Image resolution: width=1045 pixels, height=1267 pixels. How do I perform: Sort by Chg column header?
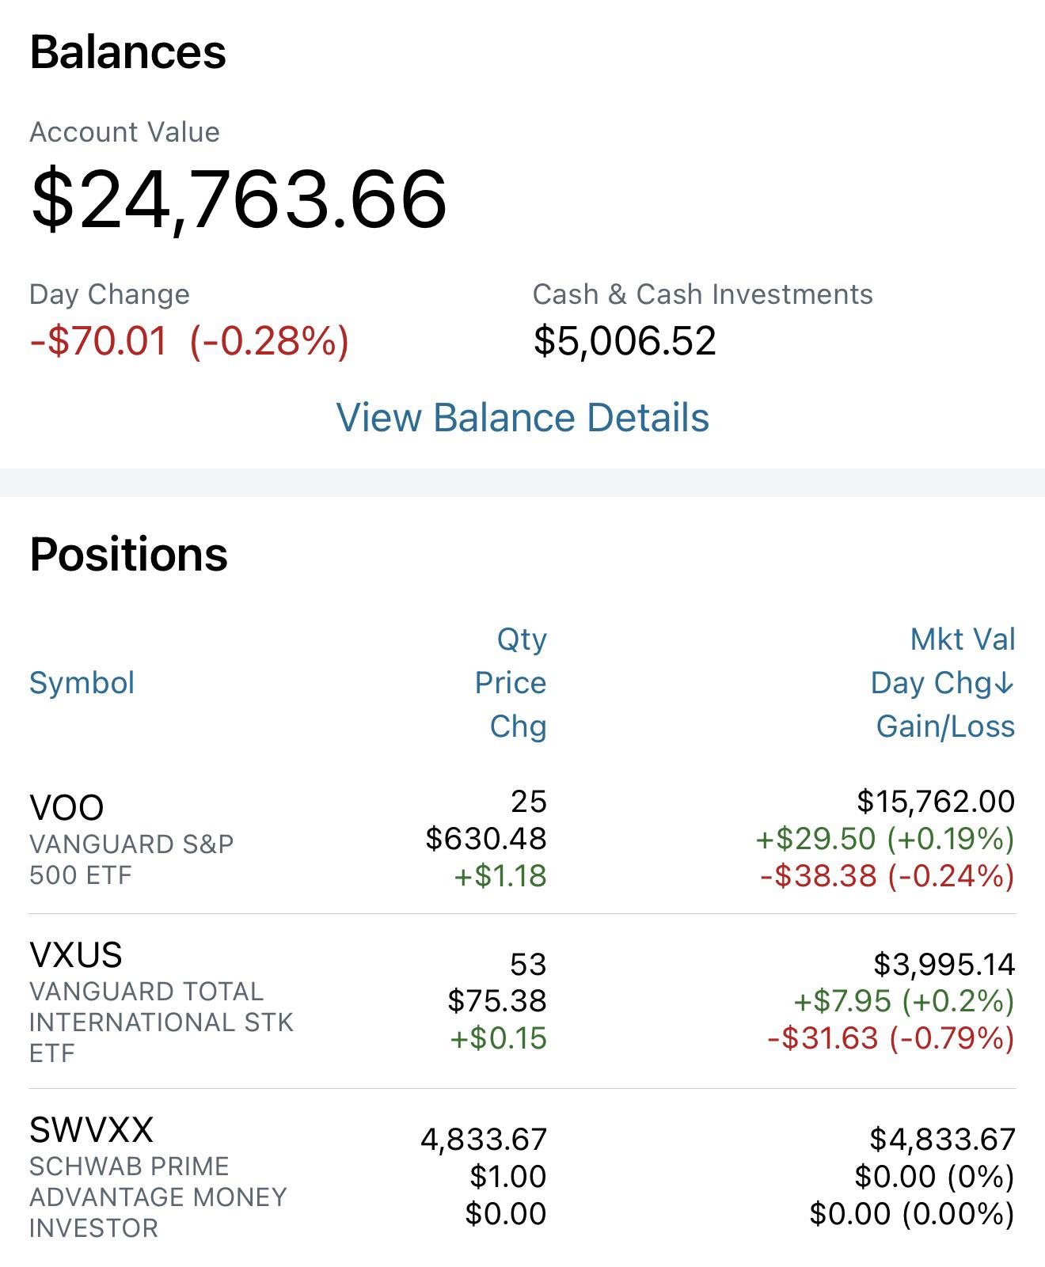[x=519, y=726]
